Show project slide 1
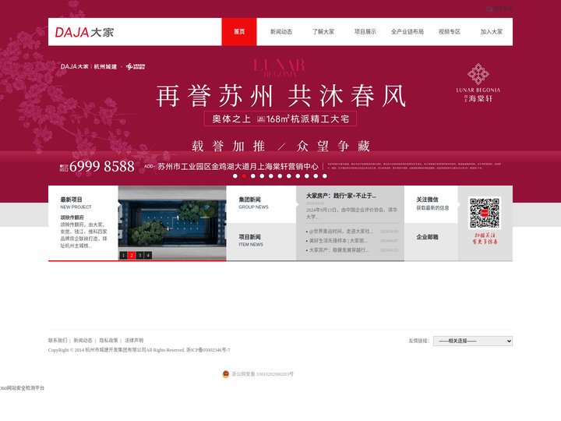This screenshot has width=561, height=421. pyautogui.click(x=123, y=255)
